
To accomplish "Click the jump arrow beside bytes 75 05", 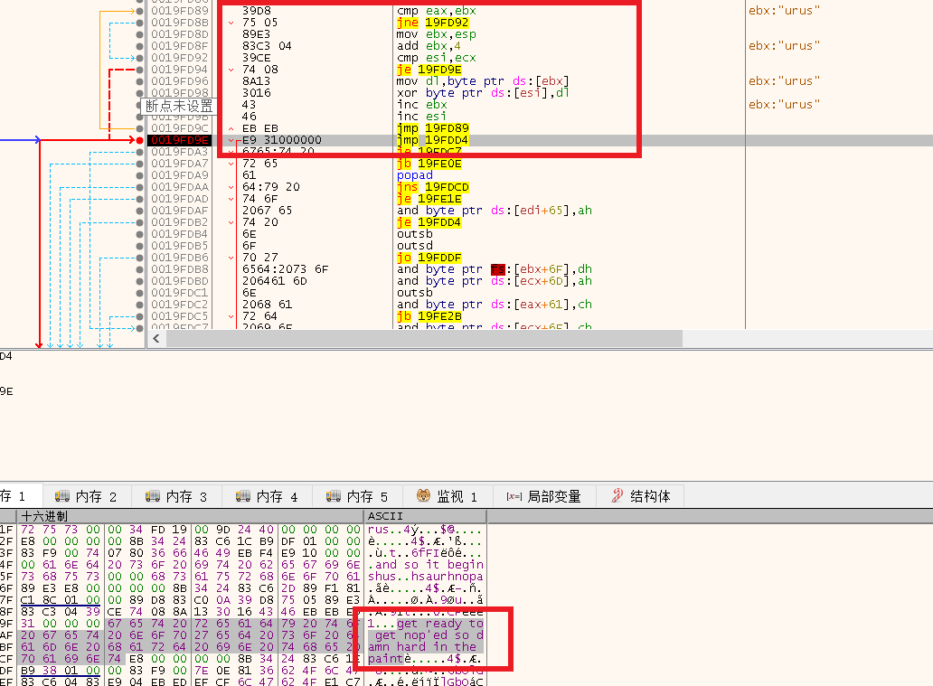I will [231, 23].
